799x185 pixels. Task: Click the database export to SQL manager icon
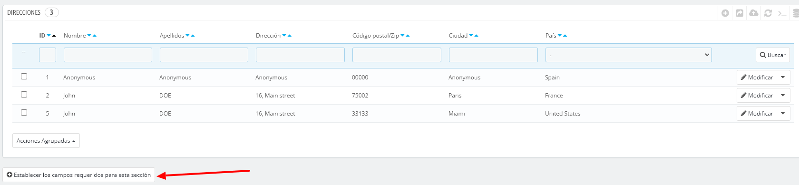tap(795, 13)
